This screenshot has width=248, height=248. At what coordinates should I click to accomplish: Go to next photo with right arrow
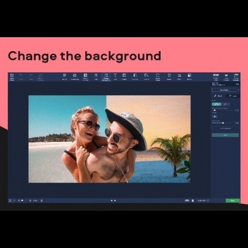tap(115, 200)
